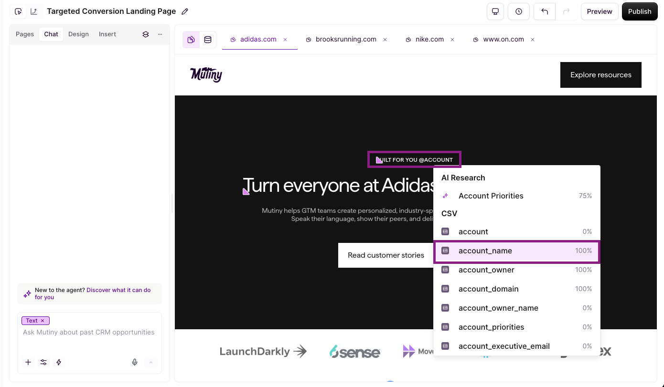The height and width of the screenshot is (387, 664).
Task: Click the Publish button
Action: pyautogui.click(x=639, y=11)
